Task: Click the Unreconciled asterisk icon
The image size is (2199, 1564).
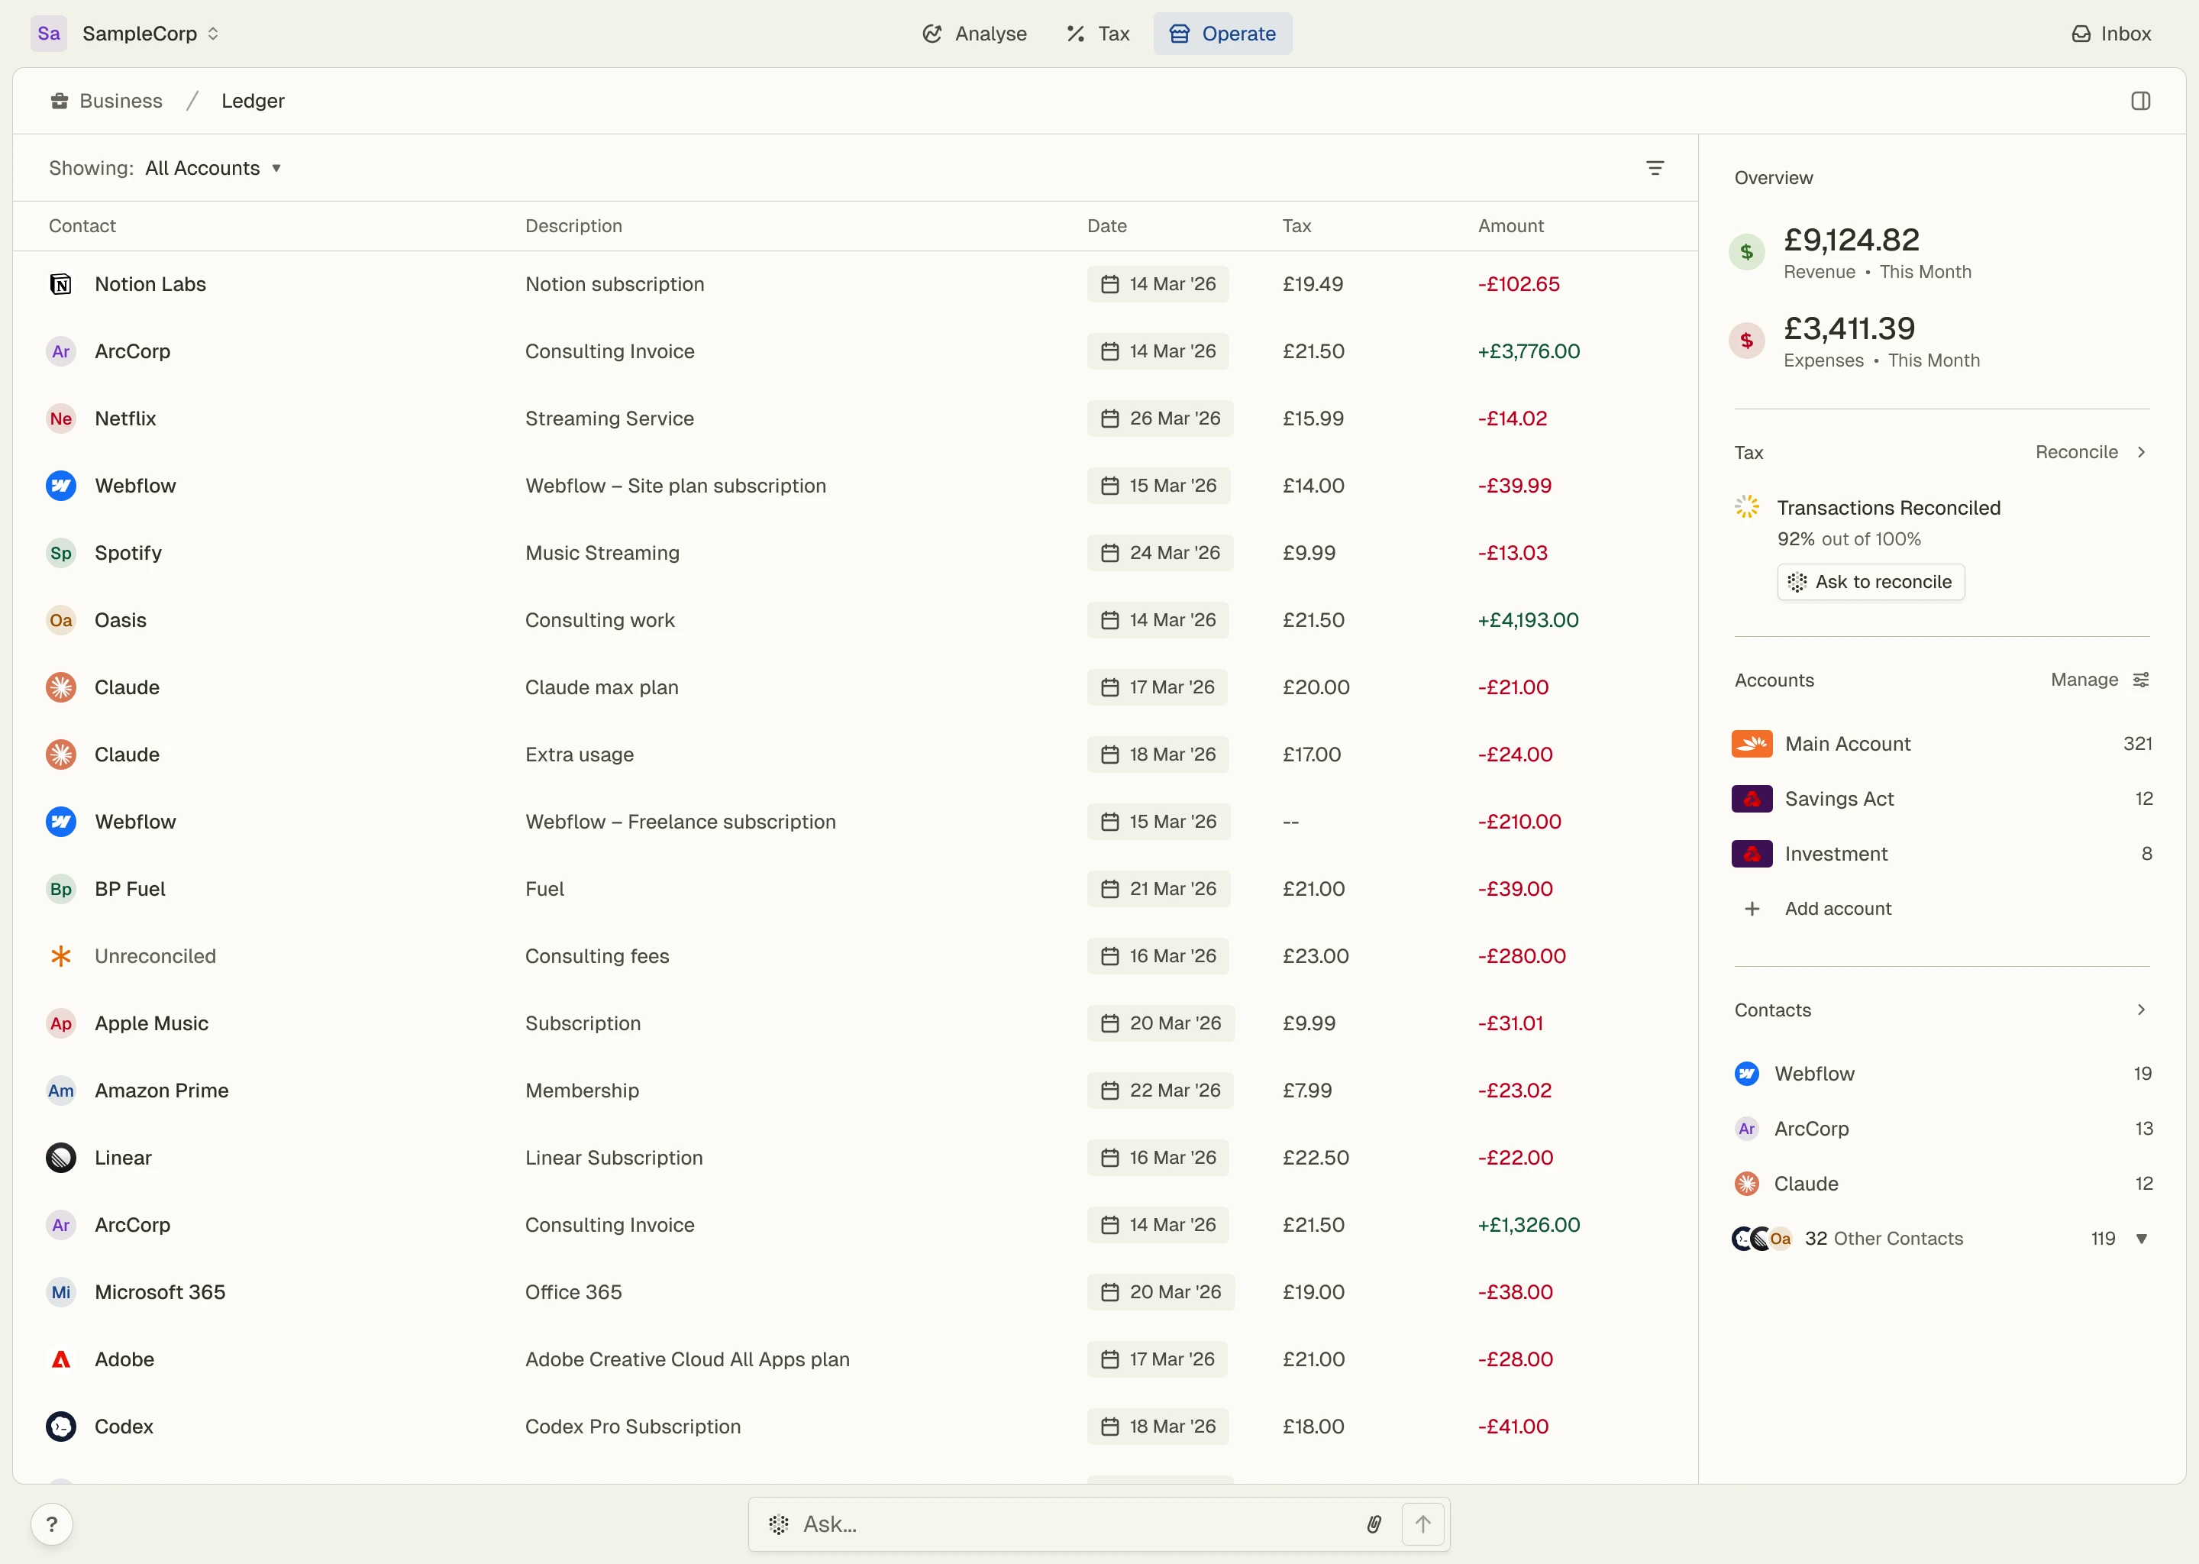Action: click(60, 956)
